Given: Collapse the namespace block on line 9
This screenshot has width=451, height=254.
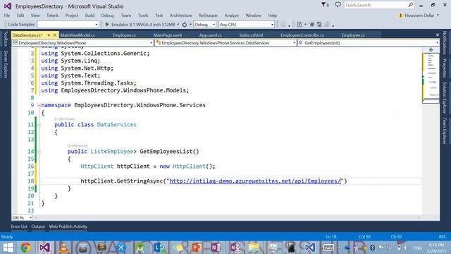Looking at the screenshot, I should tap(39, 105).
